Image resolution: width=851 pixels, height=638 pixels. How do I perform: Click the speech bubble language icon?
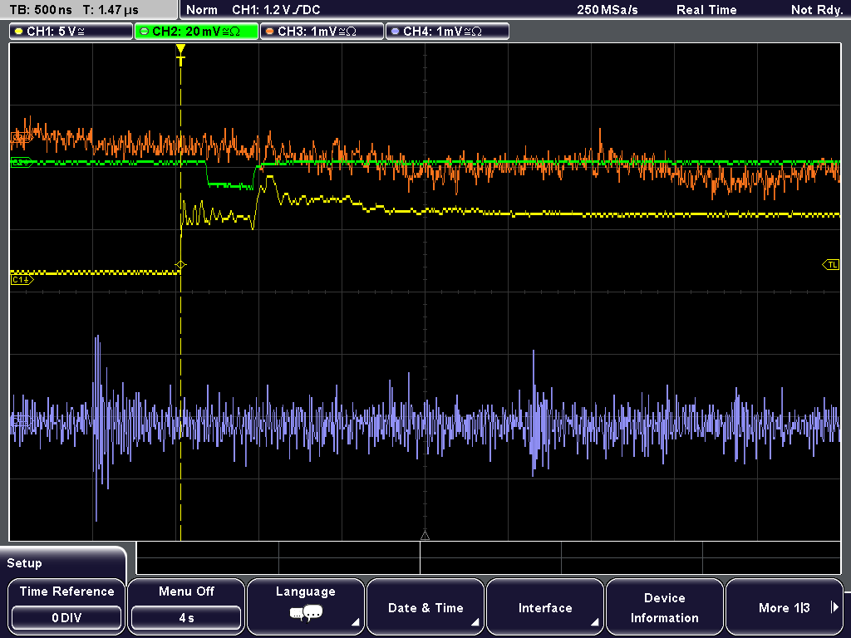306,614
